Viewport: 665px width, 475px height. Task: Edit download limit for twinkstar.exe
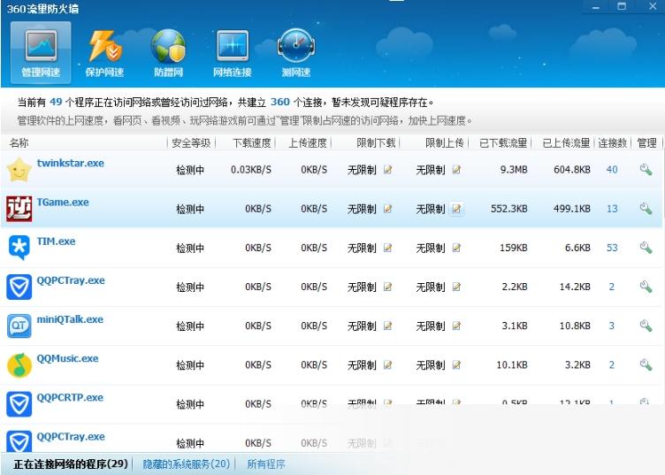coord(387,170)
